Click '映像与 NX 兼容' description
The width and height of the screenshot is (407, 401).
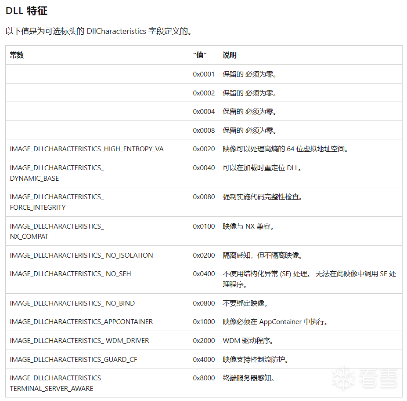point(248,226)
